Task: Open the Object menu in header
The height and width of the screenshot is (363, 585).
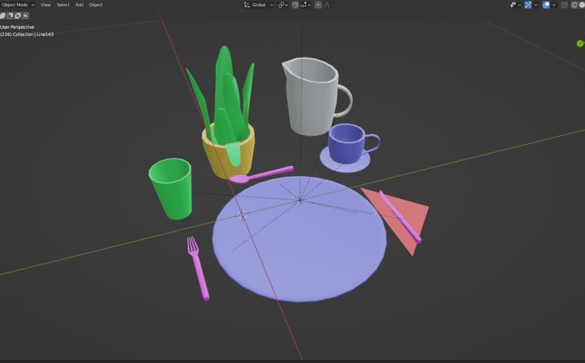Action: 96,5
